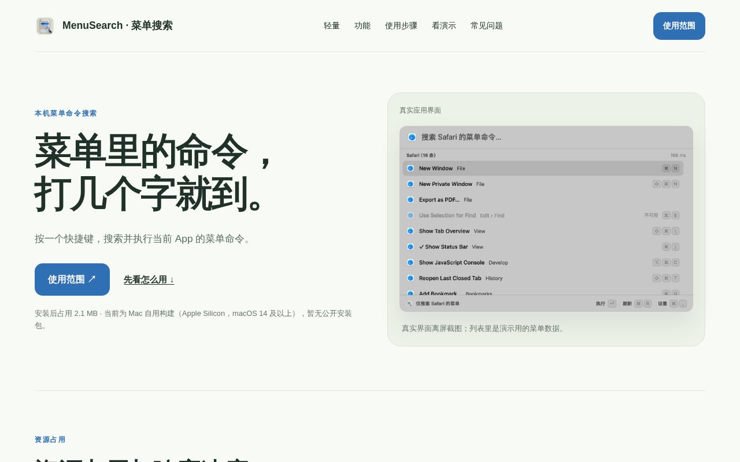The width and height of the screenshot is (740, 462).
Task: Click the 搜索 Safari 的菜单命令 search field
Action: [546, 137]
